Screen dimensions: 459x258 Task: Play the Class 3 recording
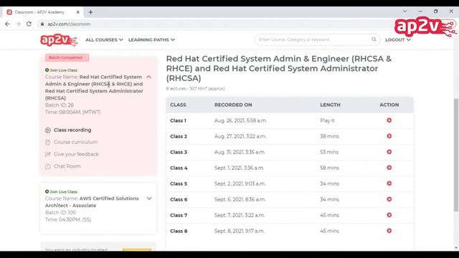point(389,152)
